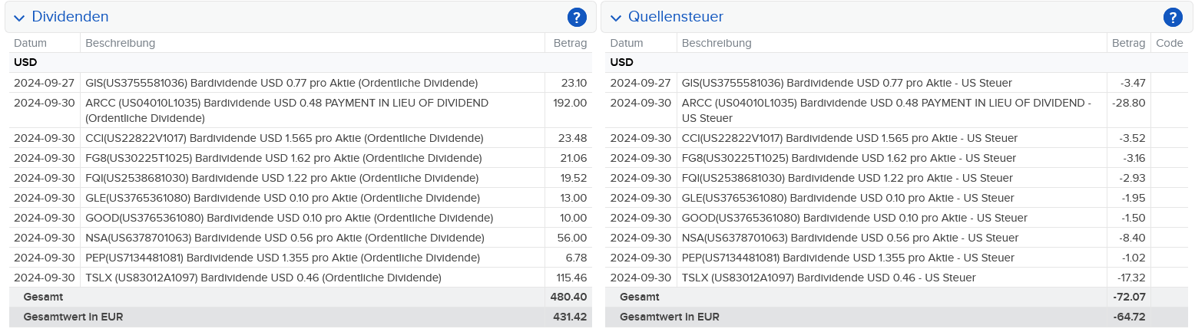
Task: Collapse the Dividenden section chevron
Action: [19, 18]
